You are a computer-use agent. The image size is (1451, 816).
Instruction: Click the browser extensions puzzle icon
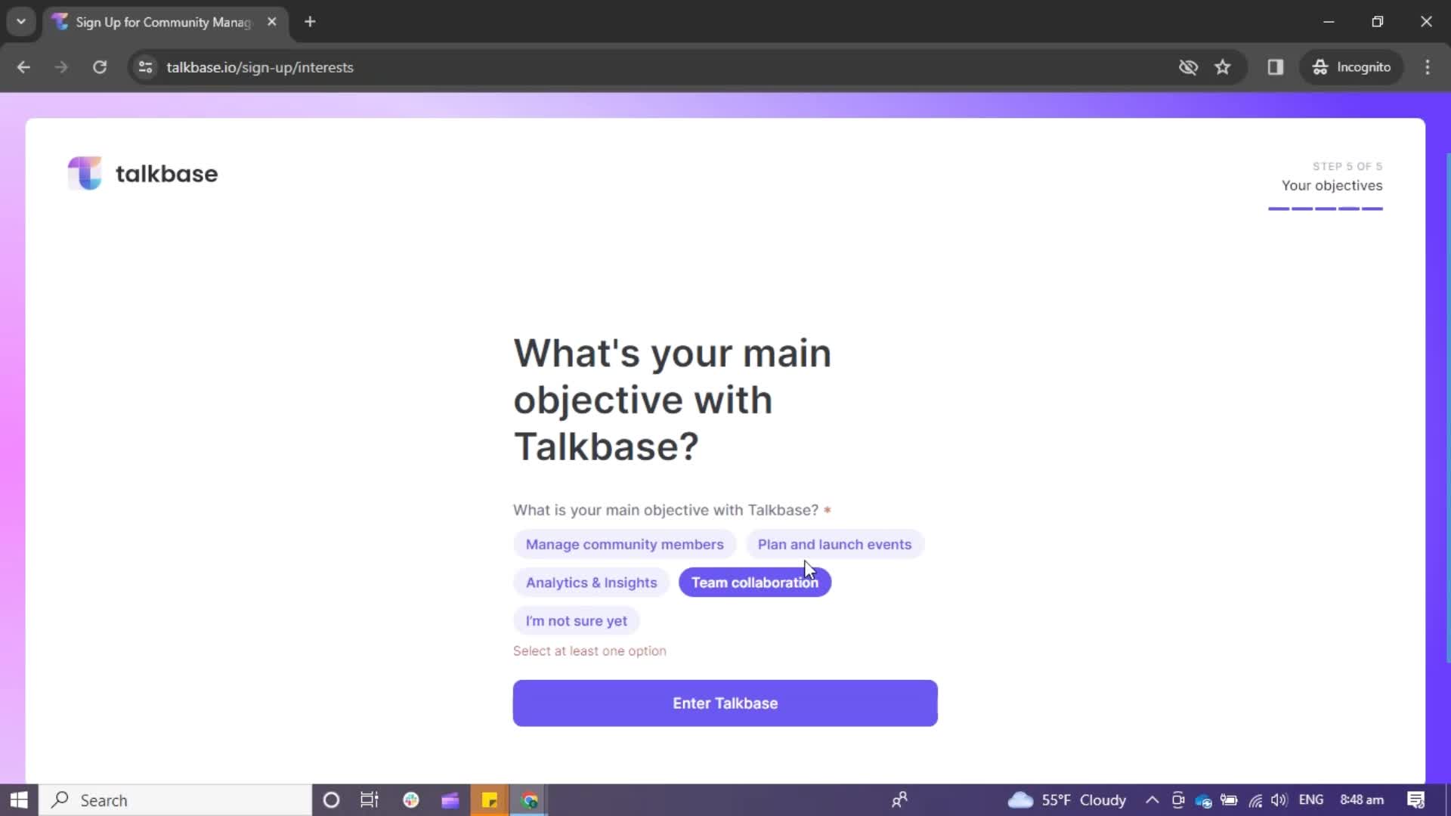[1276, 66]
